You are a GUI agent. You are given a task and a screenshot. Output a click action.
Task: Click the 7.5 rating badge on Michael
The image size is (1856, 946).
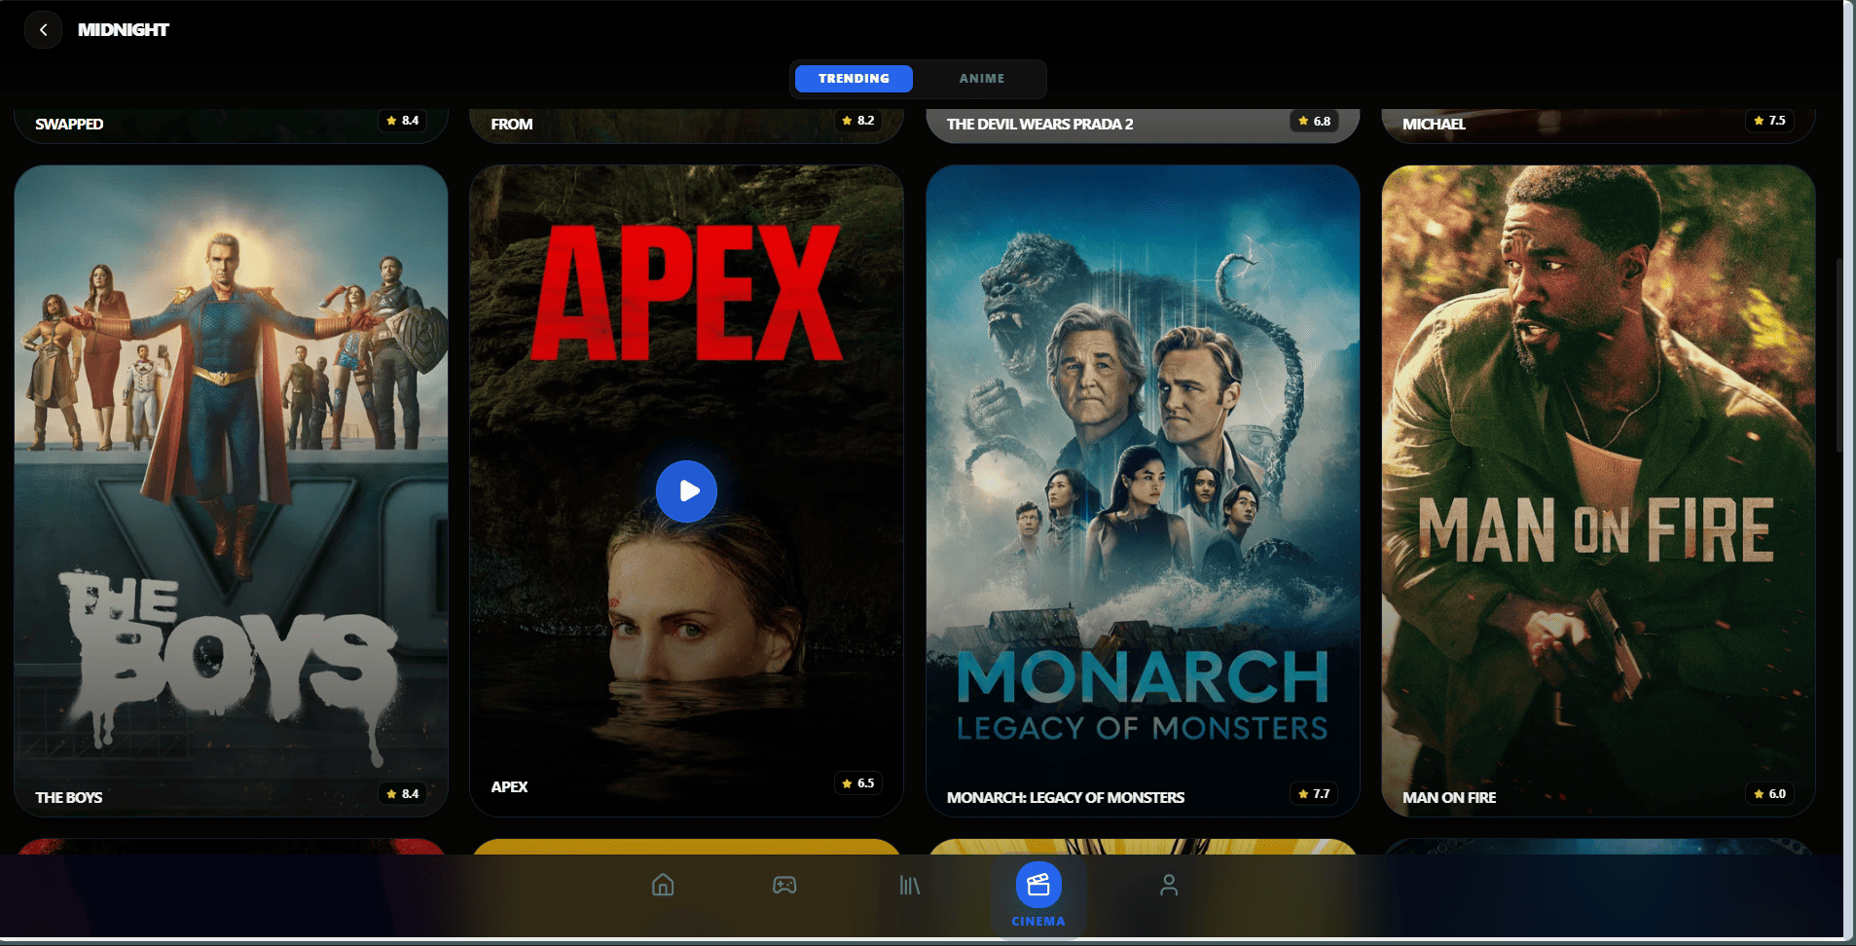click(1769, 121)
